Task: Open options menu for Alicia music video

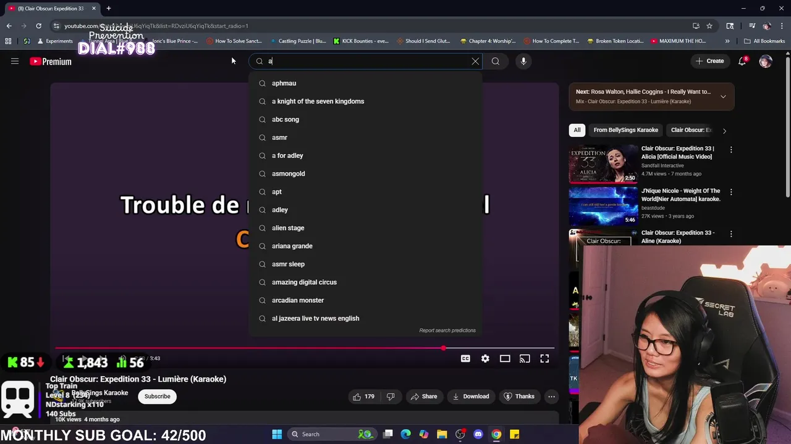Action: pos(731,150)
